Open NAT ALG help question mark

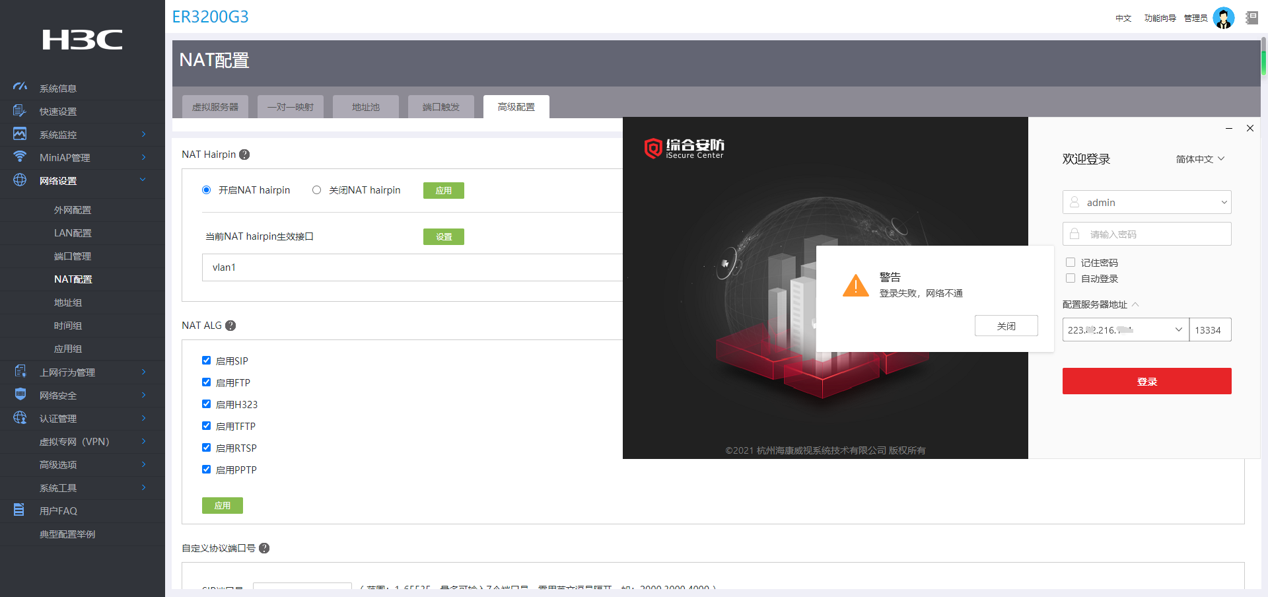pos(230,326)
